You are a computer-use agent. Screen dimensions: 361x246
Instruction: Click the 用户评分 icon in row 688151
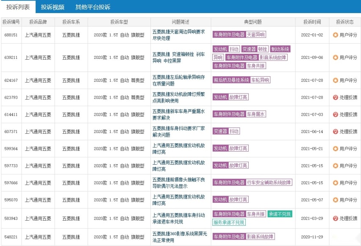click(x=336, y=35)
